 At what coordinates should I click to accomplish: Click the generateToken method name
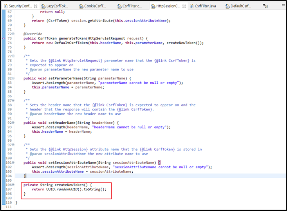click(72, 38)
